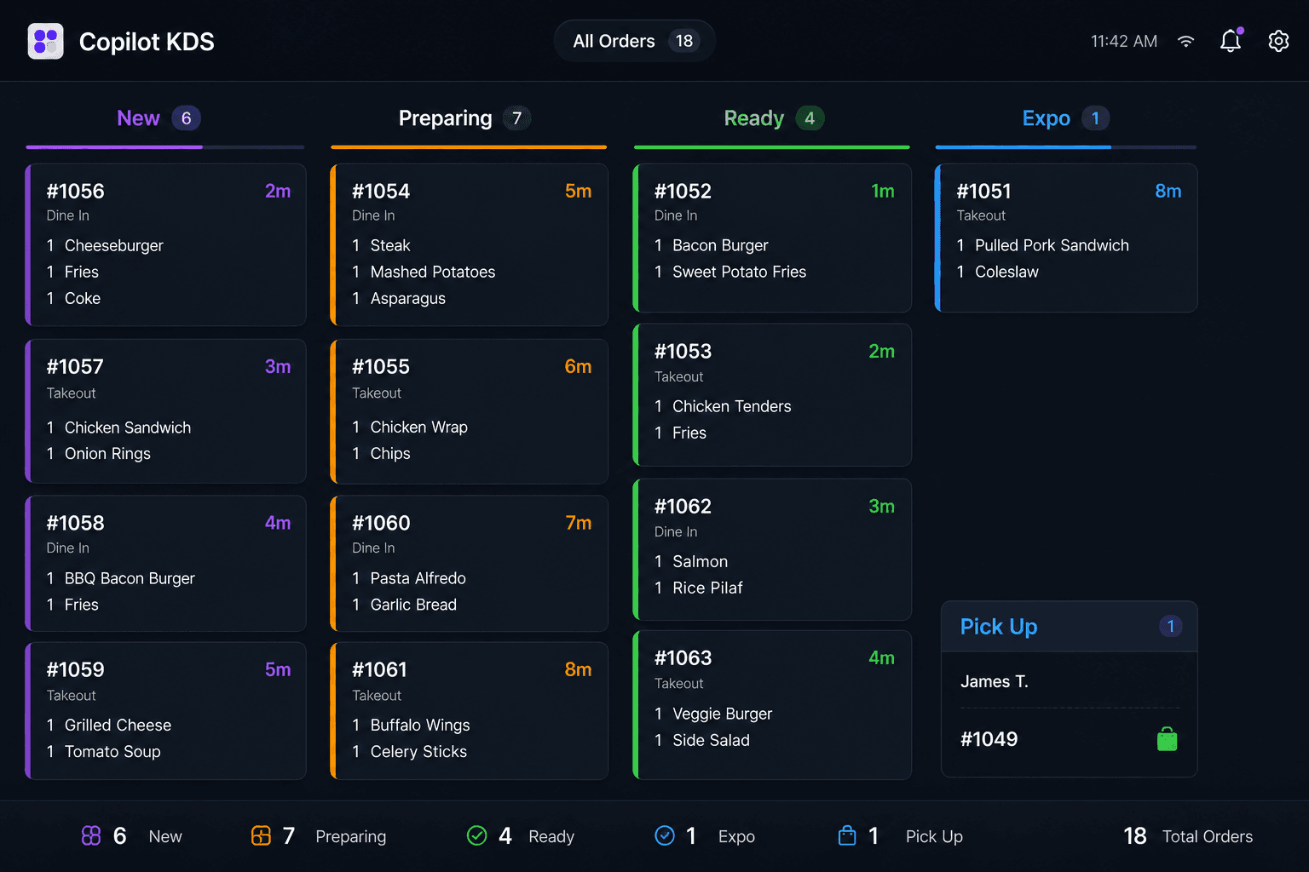Click the Expo check icon in the footer
This screenshot has width=1309, height=872.
[x=665, y=836]
